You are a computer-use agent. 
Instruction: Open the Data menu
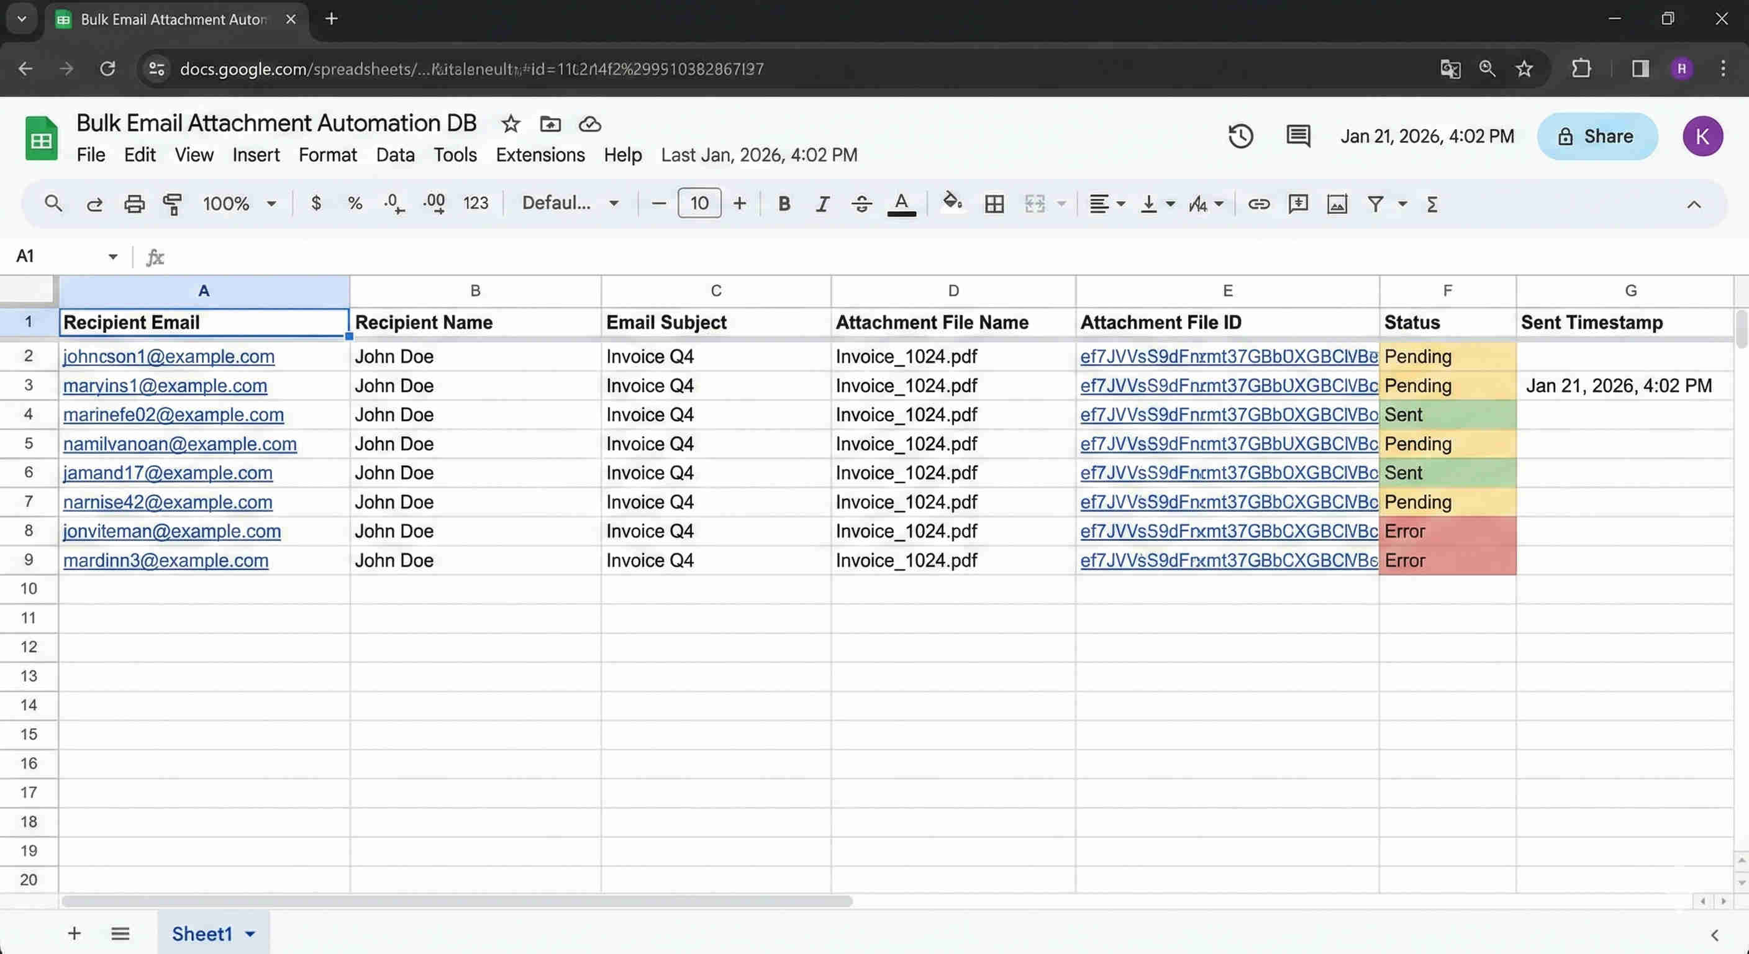(395, 155)
